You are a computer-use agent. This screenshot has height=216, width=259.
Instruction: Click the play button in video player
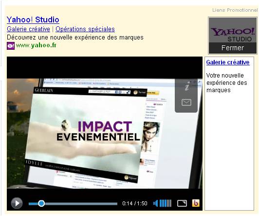pos(17,203)
